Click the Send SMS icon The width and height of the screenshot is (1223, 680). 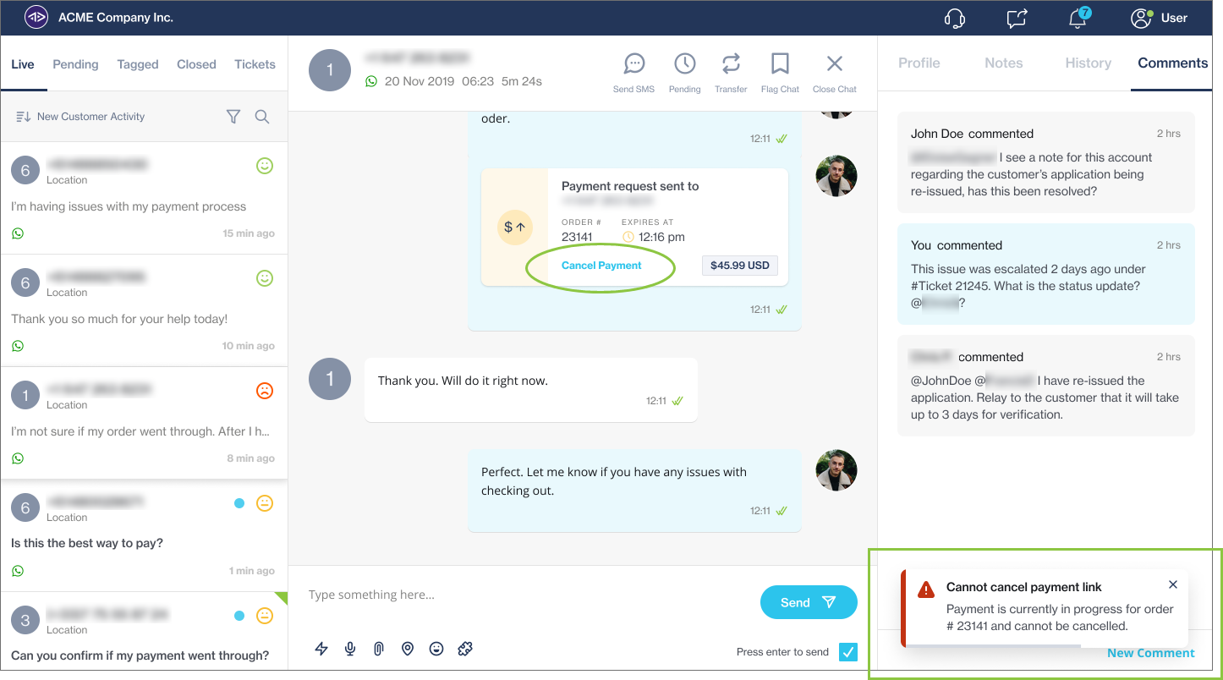pyautogui.click(x=633, y=64)
